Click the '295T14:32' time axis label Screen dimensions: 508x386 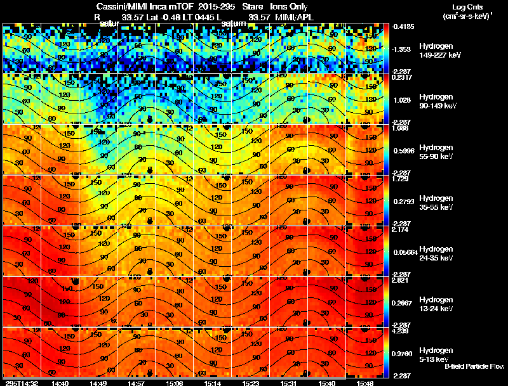coord(22,383)
